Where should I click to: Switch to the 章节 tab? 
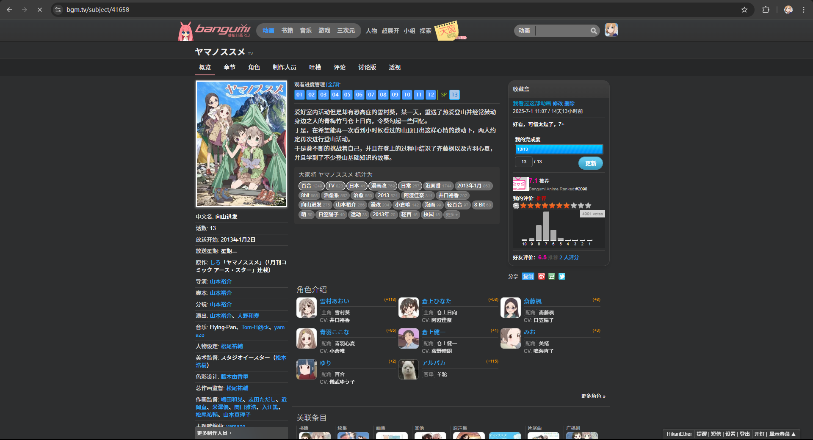tap(230, 67)
